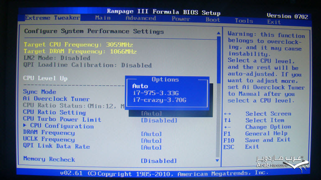Click the left-right arrows key icon
This screenshot has height=180, width=321.
pyautogui.click(x=227, y=114)
